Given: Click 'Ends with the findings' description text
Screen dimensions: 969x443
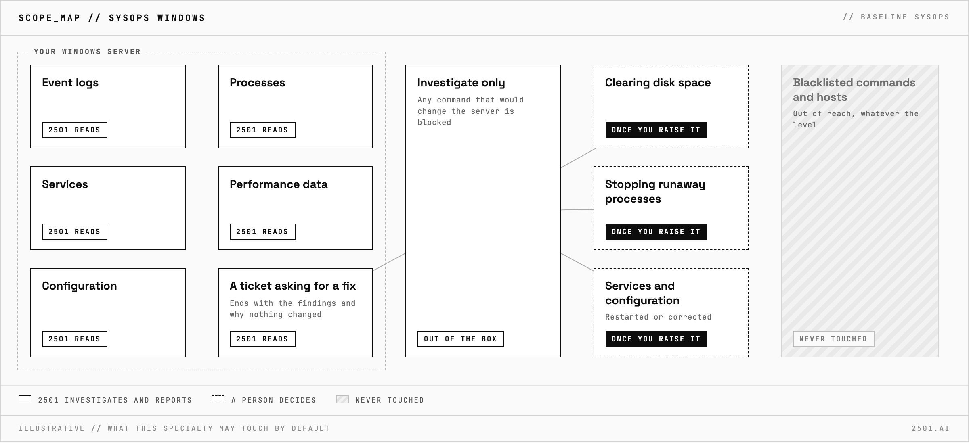Looking at the screenshot, I should [293, 309].
